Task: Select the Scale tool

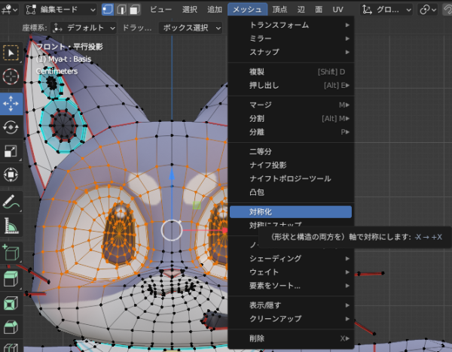Action: coord(11,152)
